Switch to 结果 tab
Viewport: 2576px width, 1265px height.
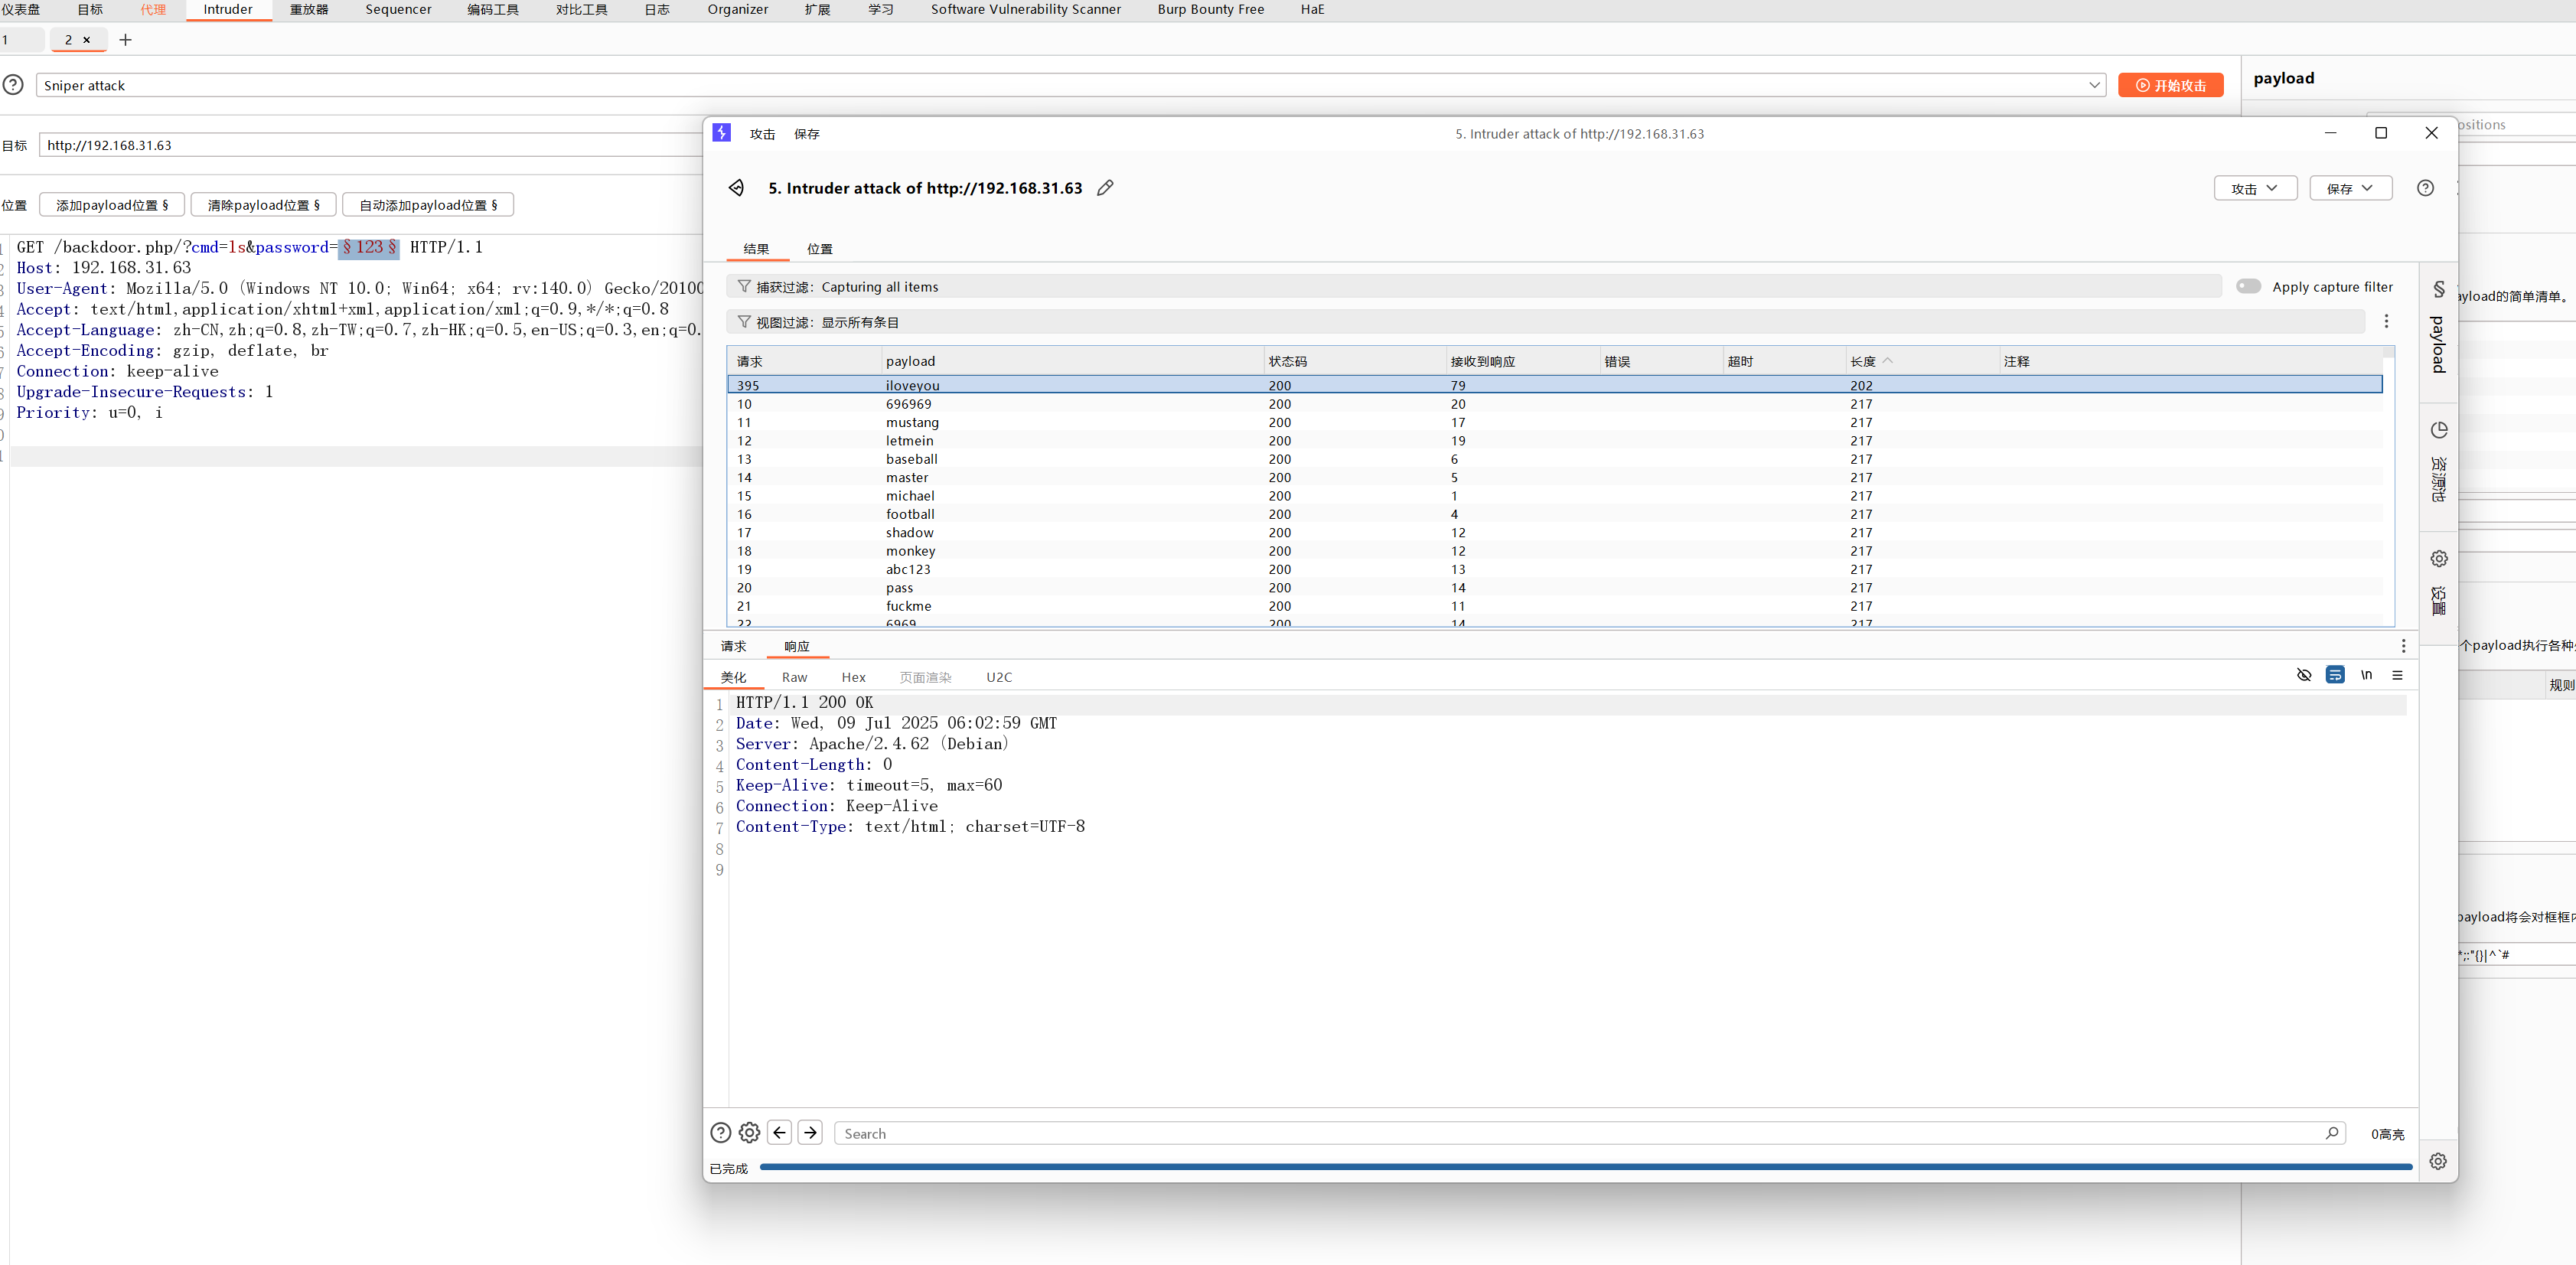click(x=756, y=249)
